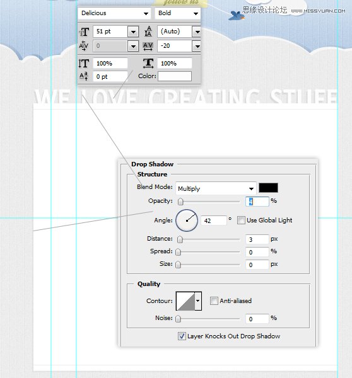Click the vertical scale 100% field
This screenshot has height=378, width=352.
(110, 64)
